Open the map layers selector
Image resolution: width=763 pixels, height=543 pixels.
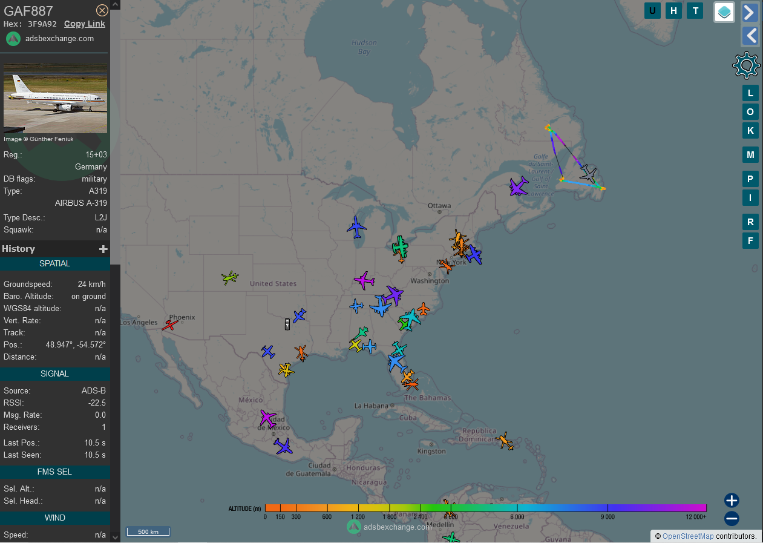[724, 12]
